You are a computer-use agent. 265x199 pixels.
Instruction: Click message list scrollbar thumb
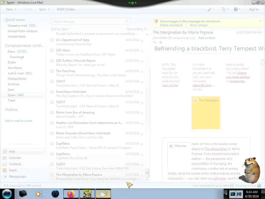click(x=147, y=173)
